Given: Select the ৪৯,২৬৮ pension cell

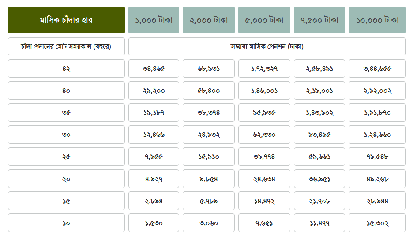Looking at the screenshot, I should [x=377, y=179].
